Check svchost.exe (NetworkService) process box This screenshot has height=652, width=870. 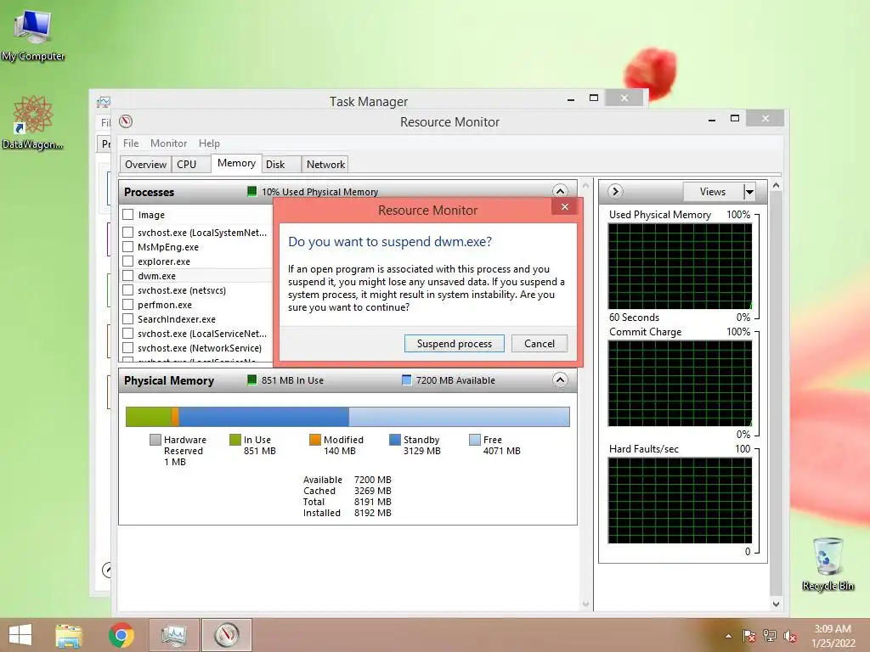pyautogui.click(x=128, y=347)
